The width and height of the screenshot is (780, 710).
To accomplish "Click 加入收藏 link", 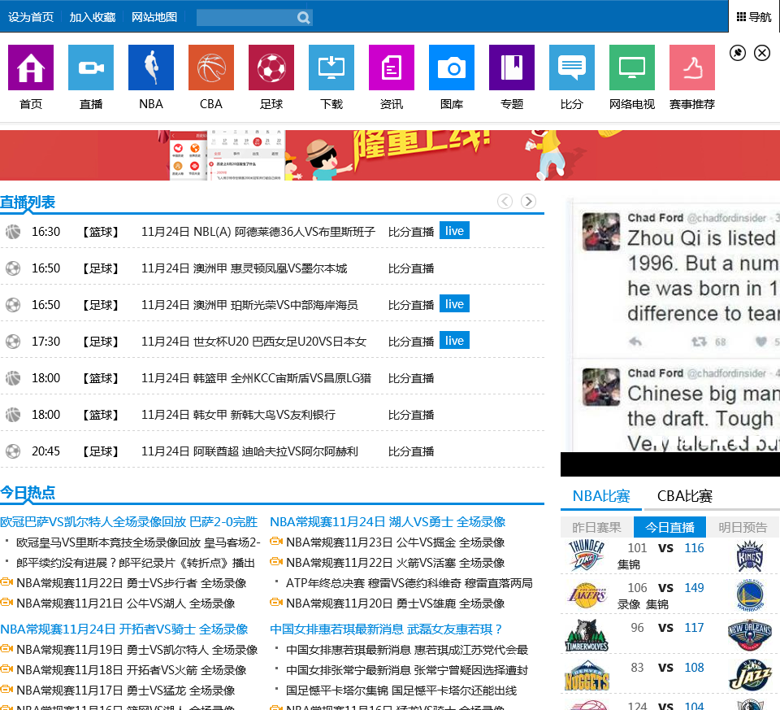I will point(93,17).
